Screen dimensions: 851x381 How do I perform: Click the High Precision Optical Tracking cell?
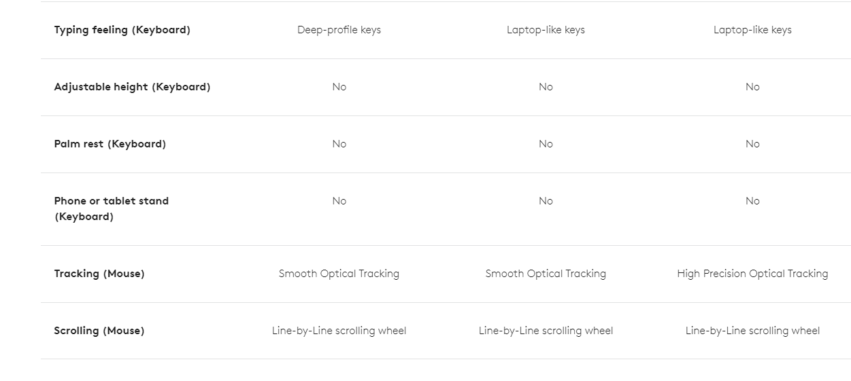pos(752,274)
